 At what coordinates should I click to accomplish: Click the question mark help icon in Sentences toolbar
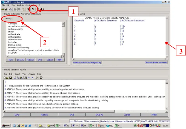(x=36, y=78)
